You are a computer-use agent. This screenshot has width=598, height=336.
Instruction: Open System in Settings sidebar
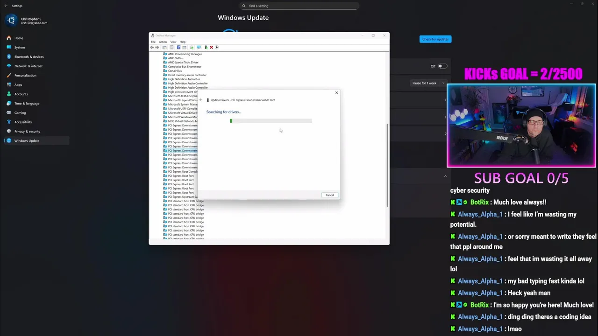[x=37, y=47]
